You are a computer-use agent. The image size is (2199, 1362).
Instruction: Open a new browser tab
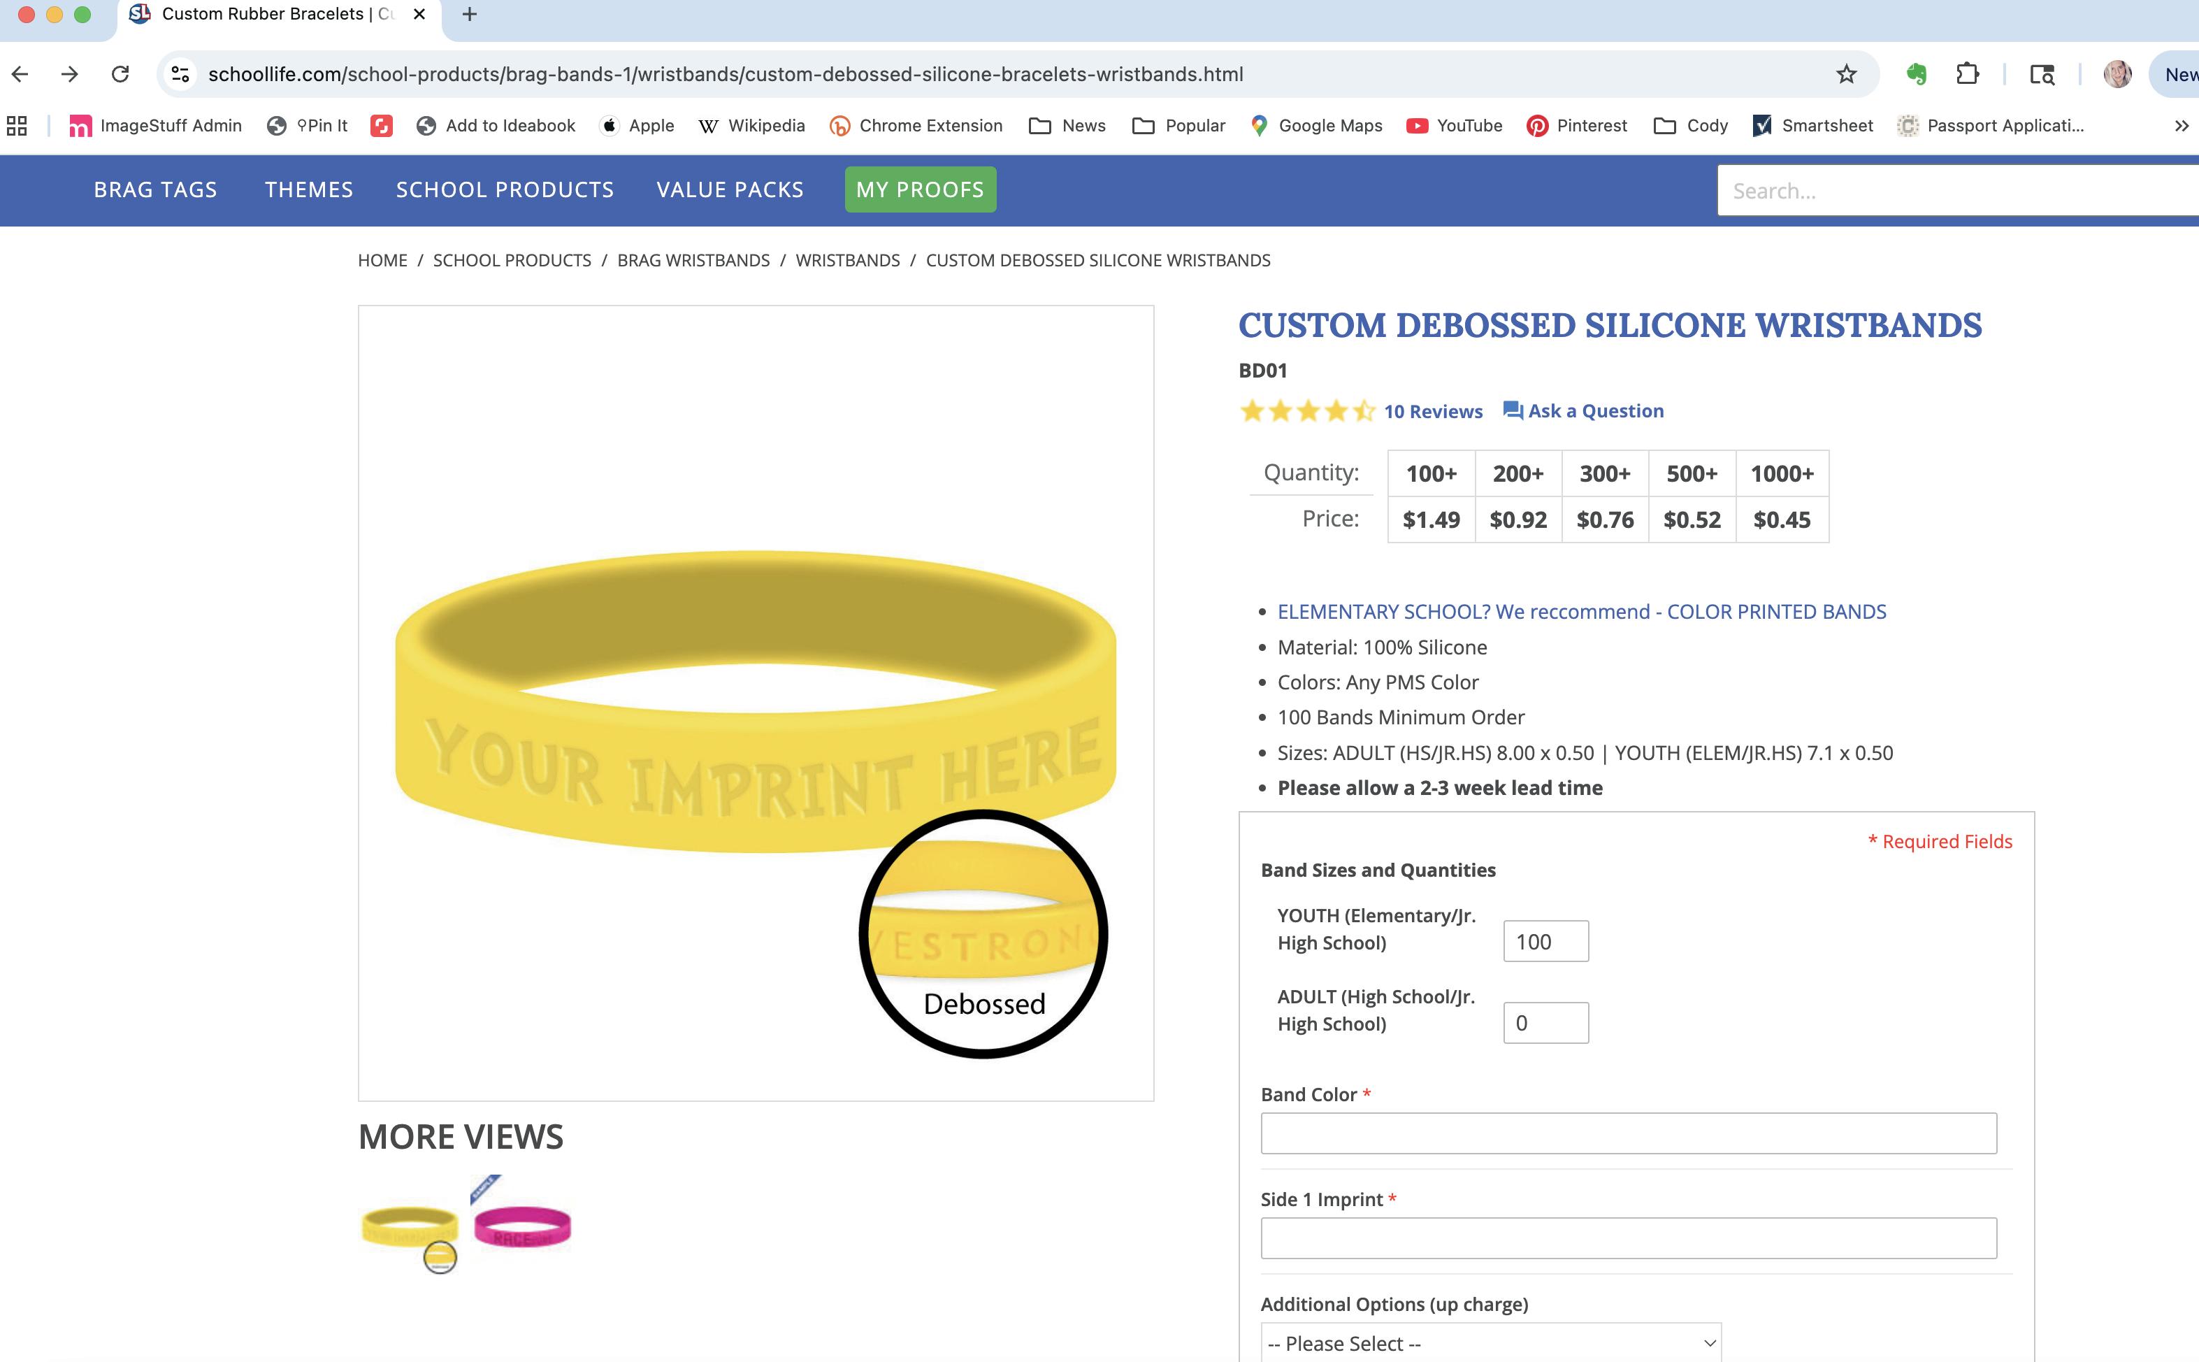click(x=469, y=15)
